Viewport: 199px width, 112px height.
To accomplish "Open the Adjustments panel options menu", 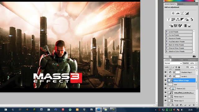I will (x=197, y=4).
